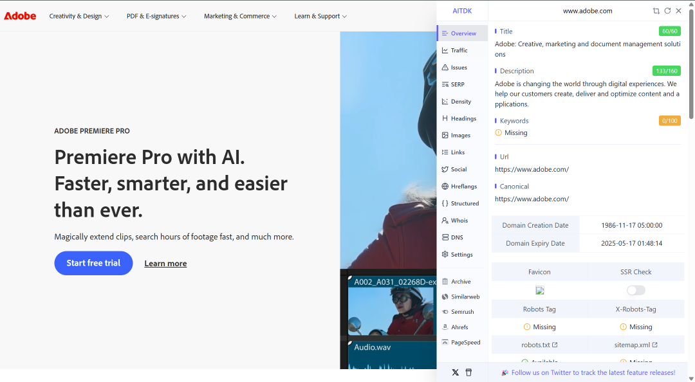Follow the Learn more link
This screenshot has height=382, width=695.
(165, 264)
